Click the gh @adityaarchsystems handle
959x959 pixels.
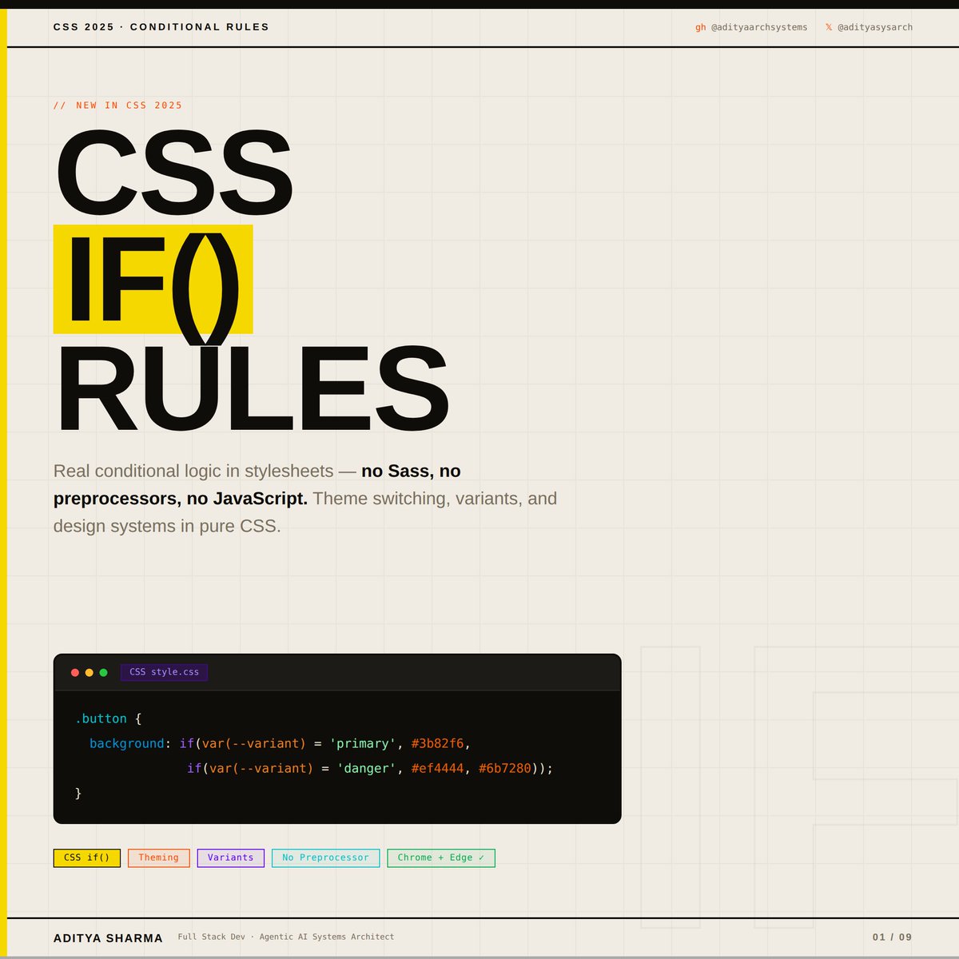[x=751, y=27]
